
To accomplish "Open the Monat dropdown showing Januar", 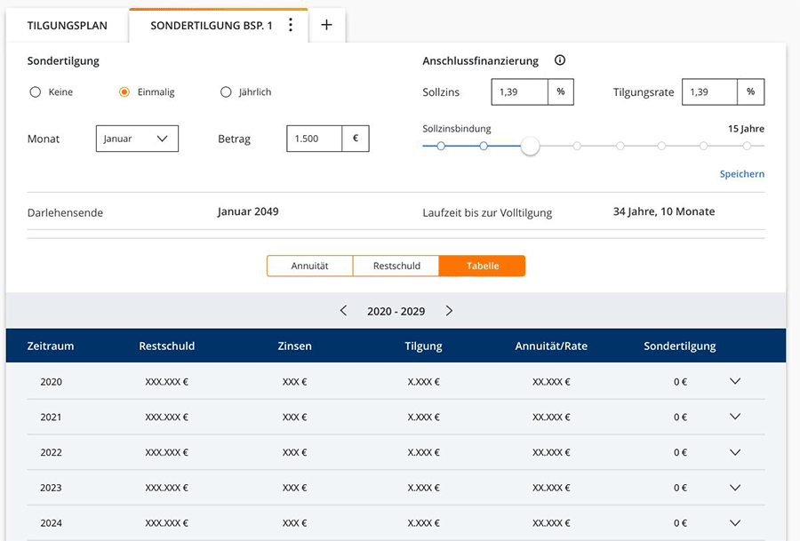I will click(x=137, y=139).
